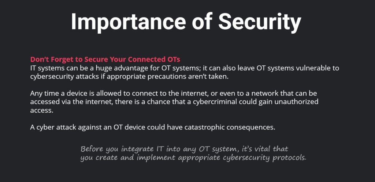Click the "Importance of Security" slide title
This screenshot has height=182, width=375.
[186, 21]
